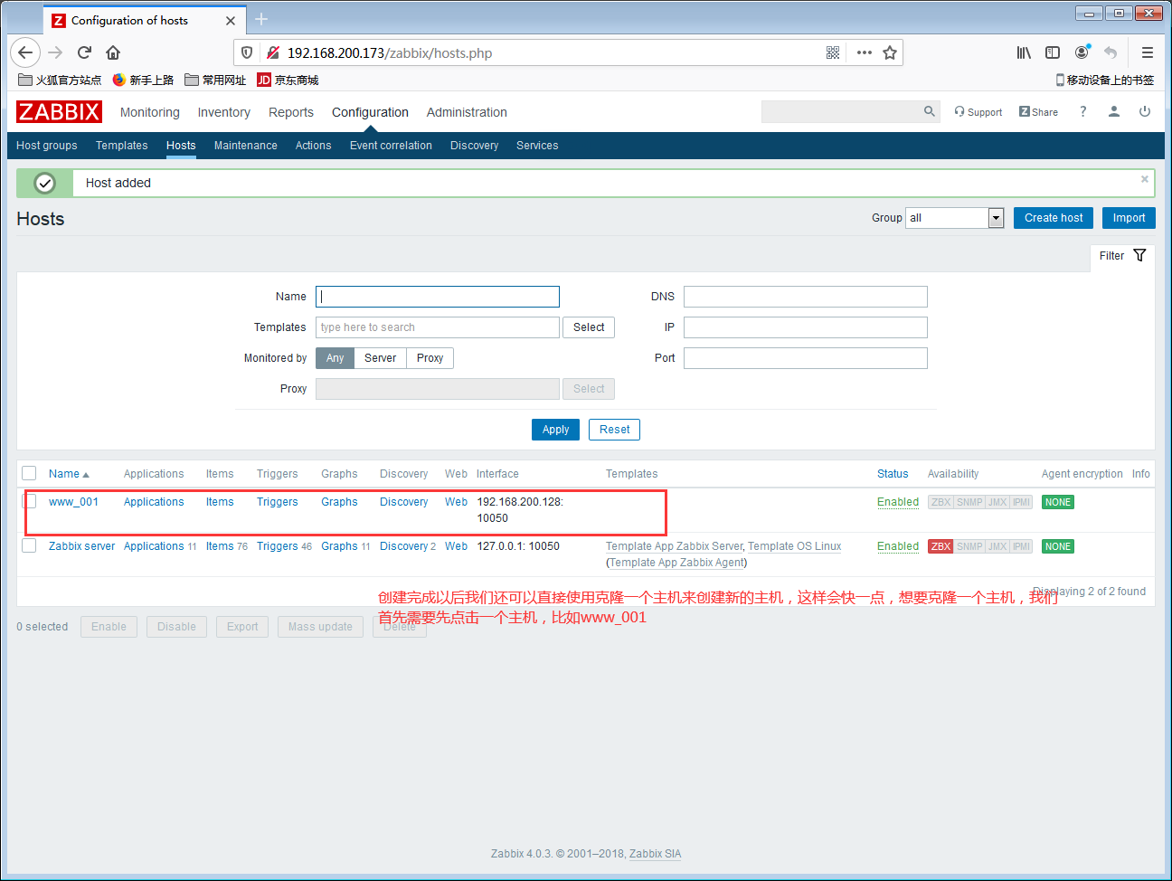1172x881 pixels.
Task: Open the JD 京东商城 bookmark
Action: [x=288, y=80]
